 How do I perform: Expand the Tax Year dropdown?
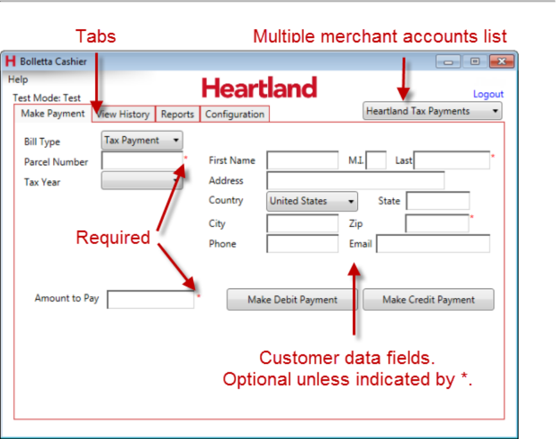(142, 181)
